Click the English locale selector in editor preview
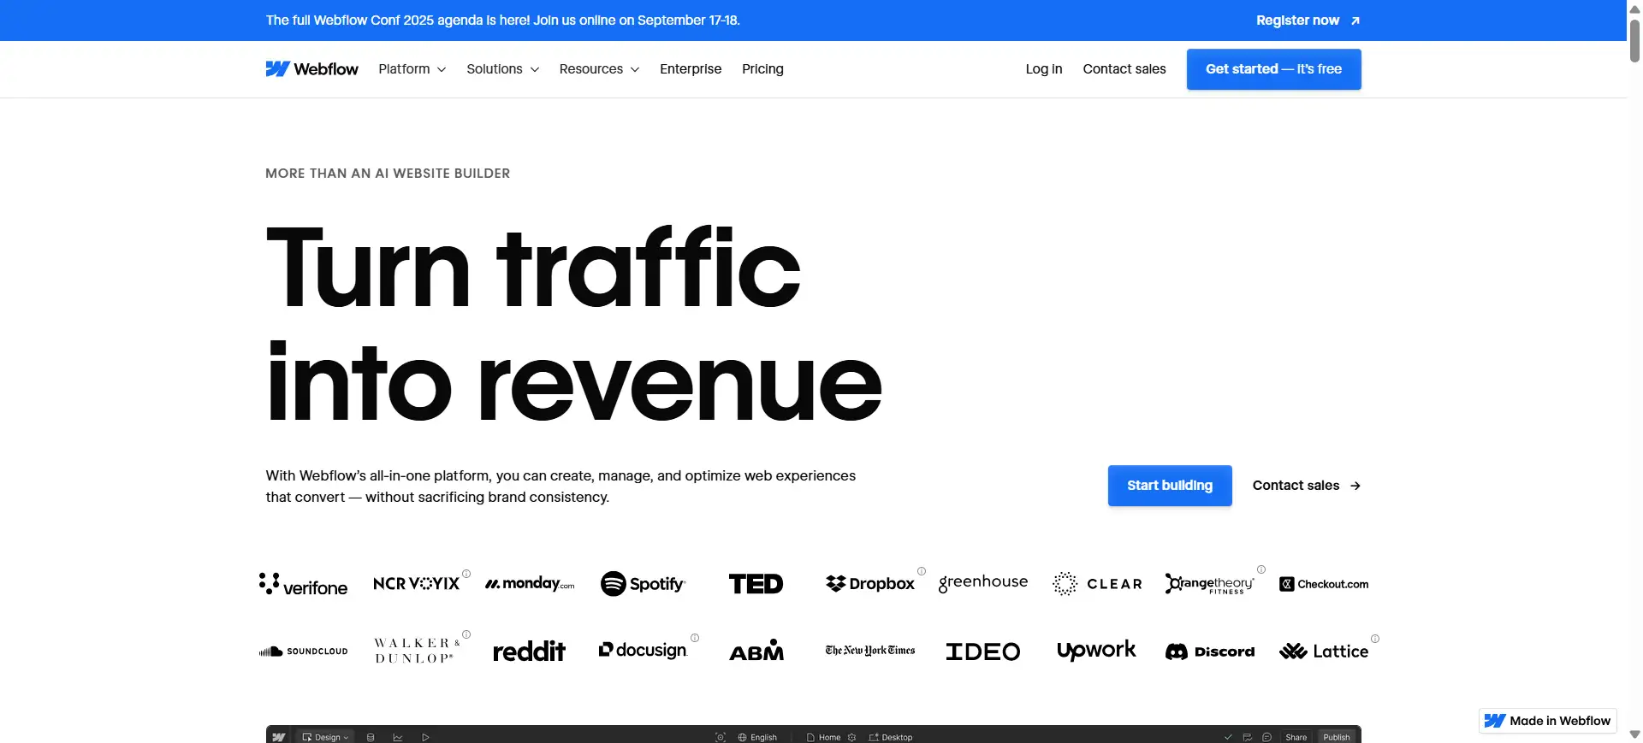Image resolution: width=1643 pixels, height=743 pixels. tap(757, 737)
